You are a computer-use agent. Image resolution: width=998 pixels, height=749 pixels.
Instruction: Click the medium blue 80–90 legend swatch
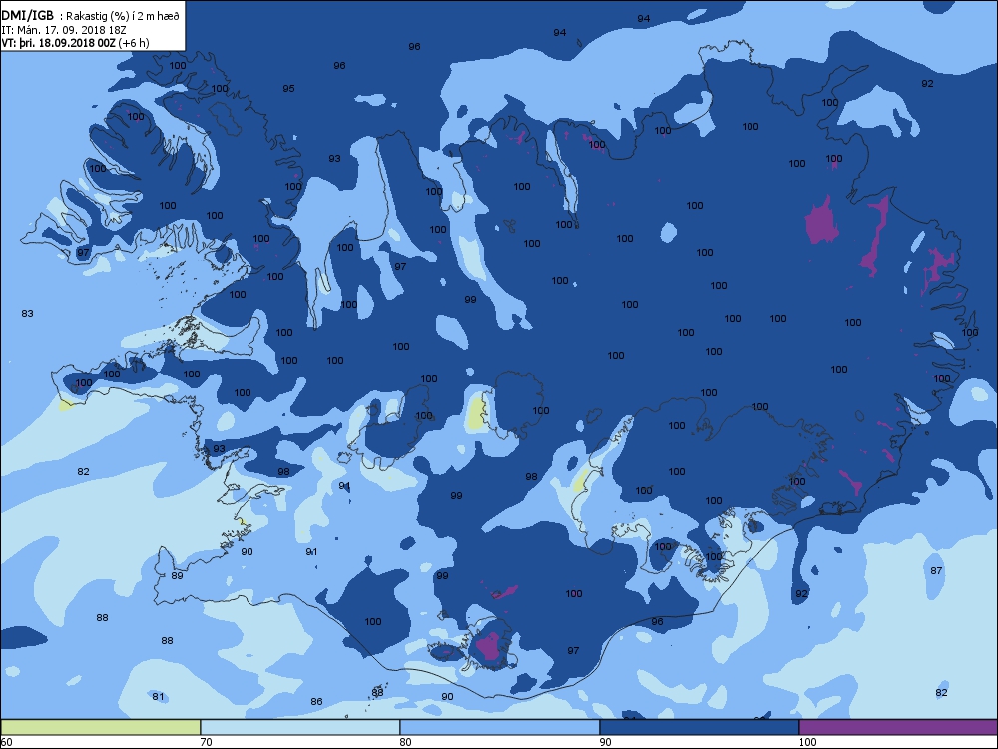click(500, 727)
